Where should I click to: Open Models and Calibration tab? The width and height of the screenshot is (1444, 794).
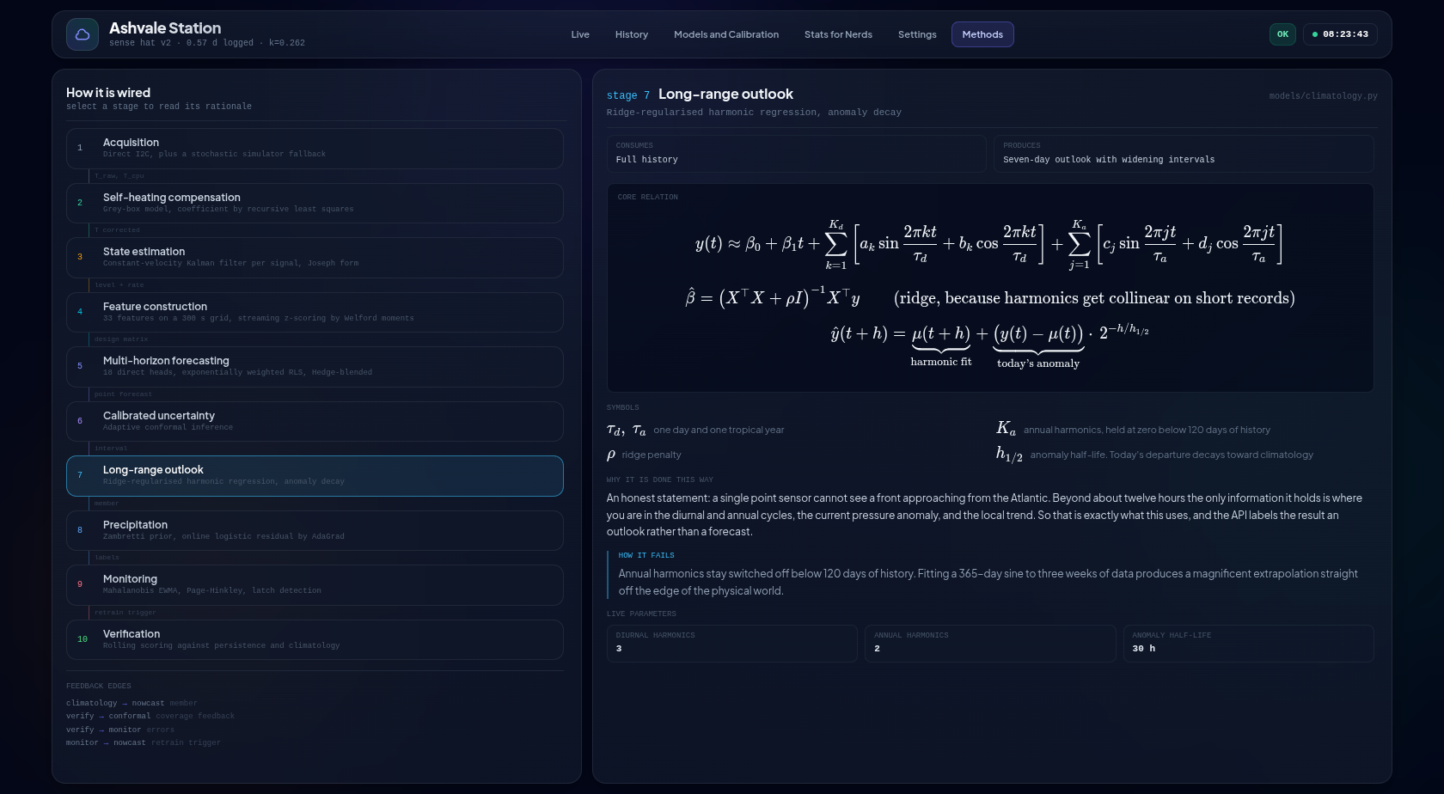[726, 34]
